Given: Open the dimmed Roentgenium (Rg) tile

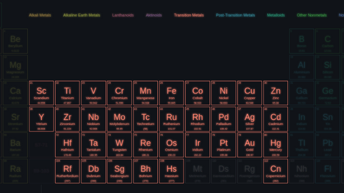Looking at the screenshot, I should 249,171.
